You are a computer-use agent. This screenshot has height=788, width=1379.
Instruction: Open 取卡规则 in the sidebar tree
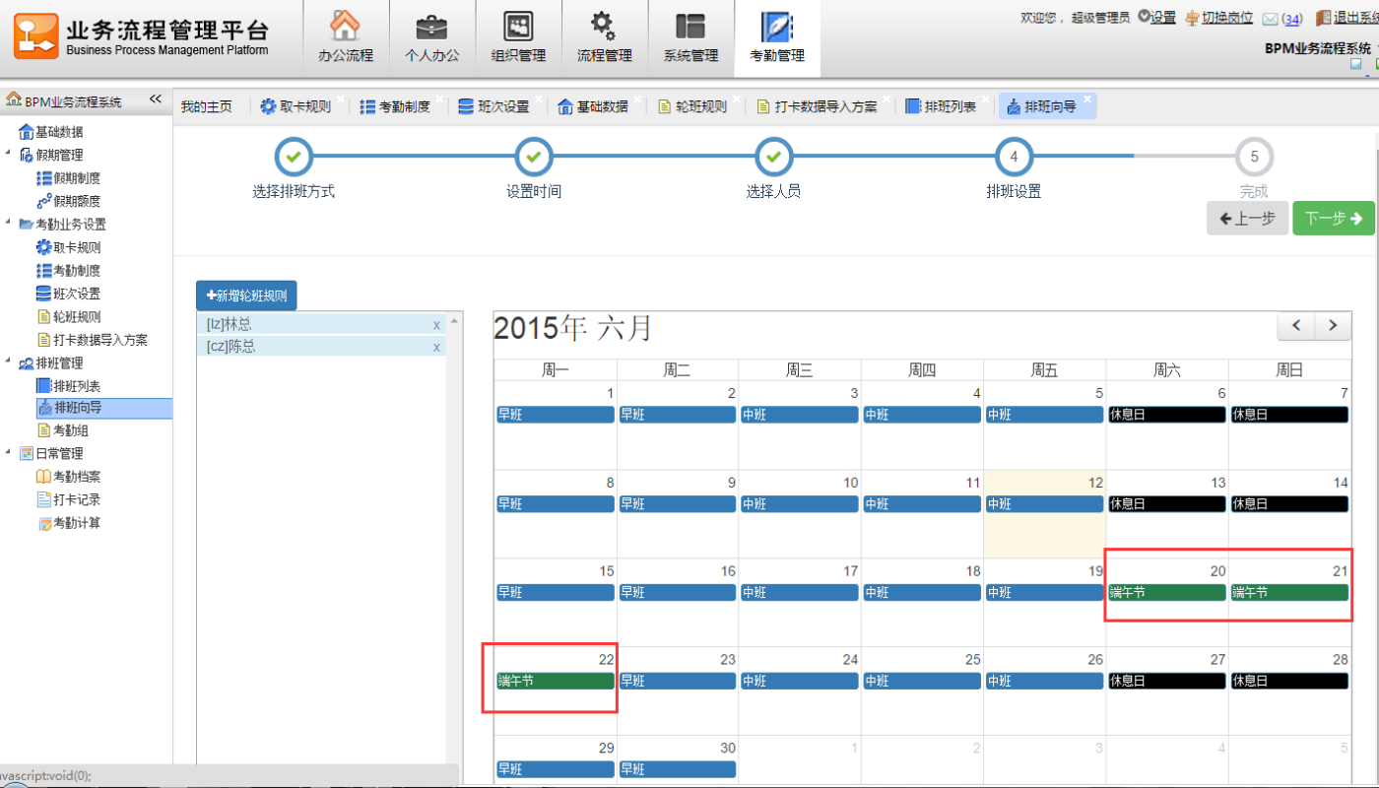(76, 247)
